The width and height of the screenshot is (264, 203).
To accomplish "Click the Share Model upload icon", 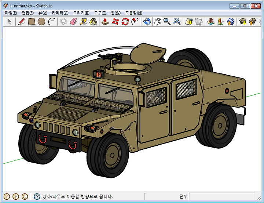I will click(x=252, y=22).
